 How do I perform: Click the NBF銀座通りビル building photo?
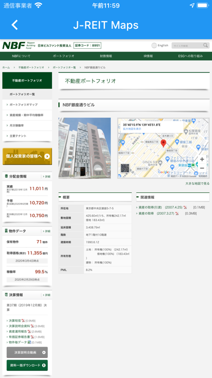84,148
